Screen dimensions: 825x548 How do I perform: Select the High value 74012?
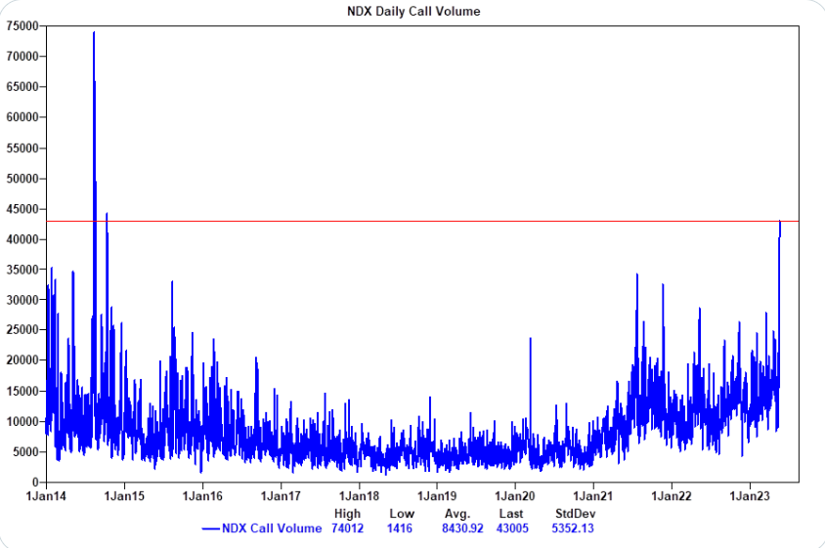click(x=347, y=528)
